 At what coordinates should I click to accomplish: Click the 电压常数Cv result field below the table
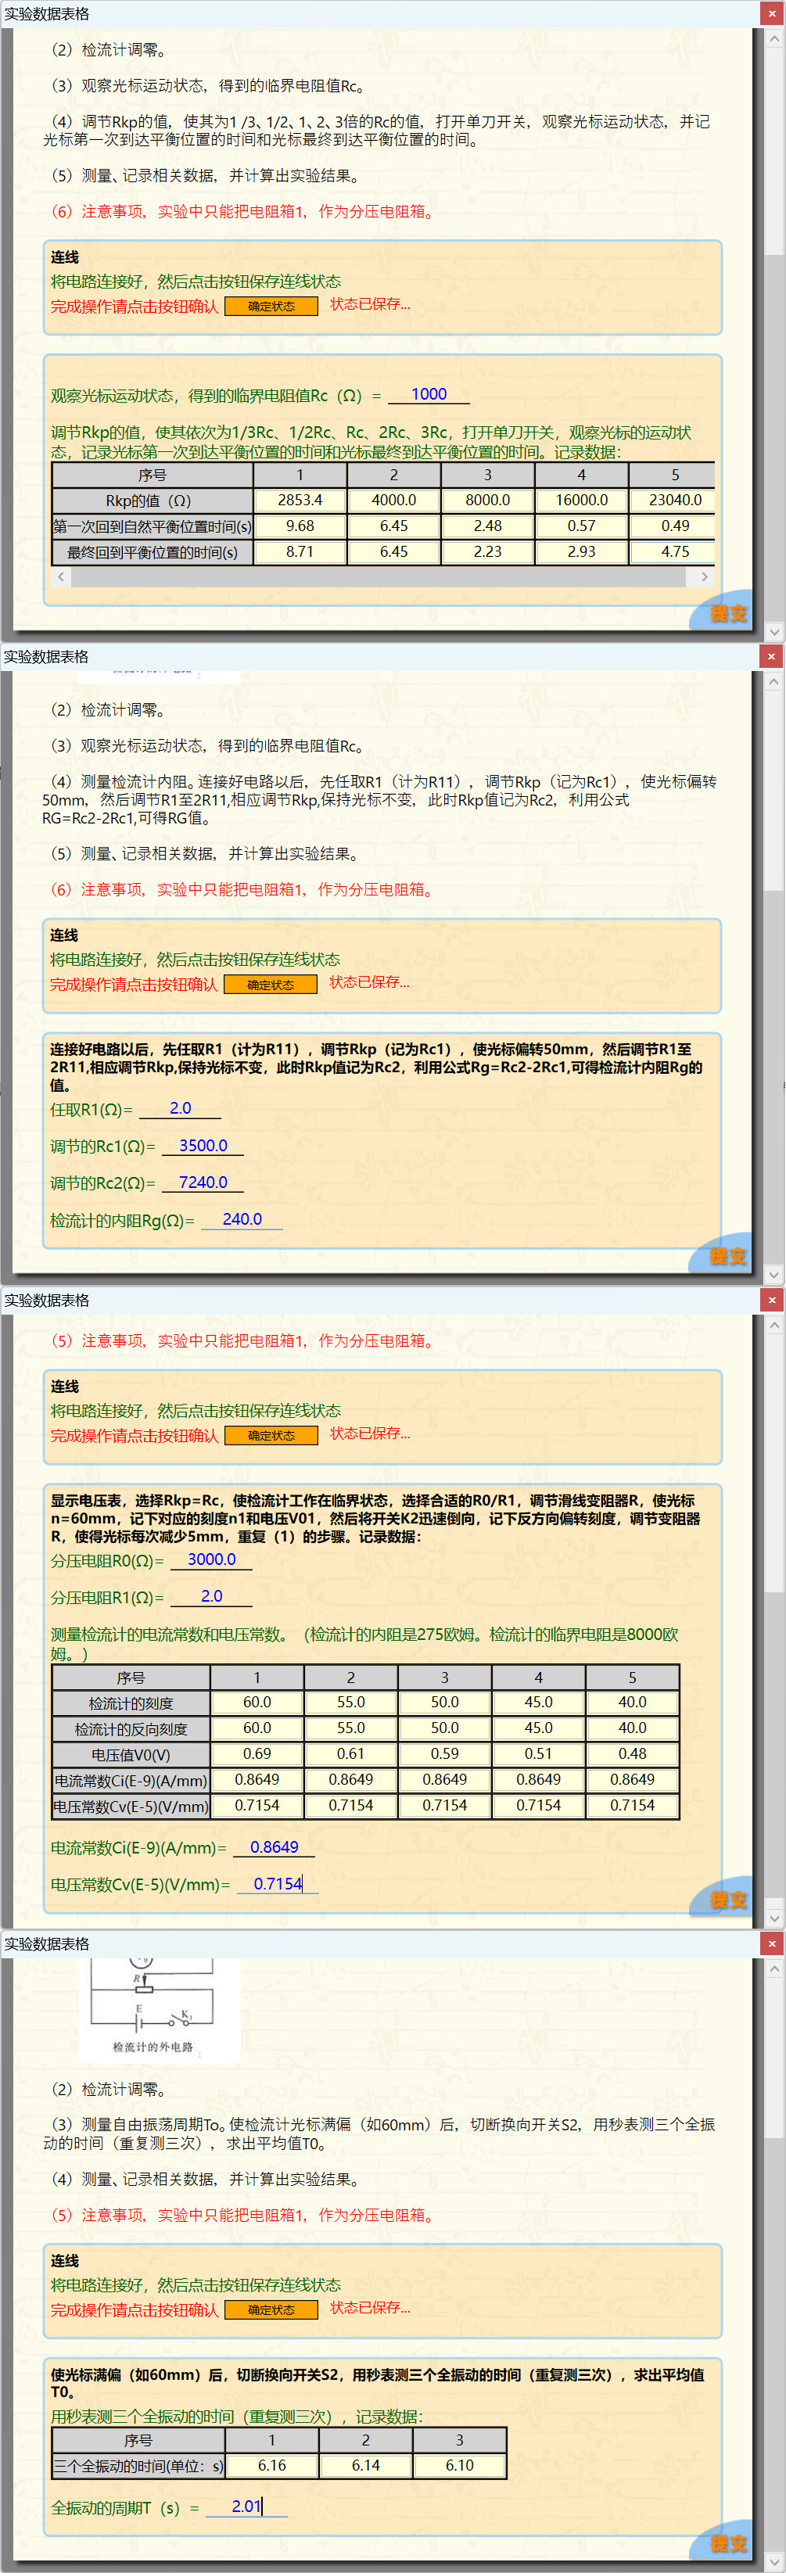(x=278, y=1884)
